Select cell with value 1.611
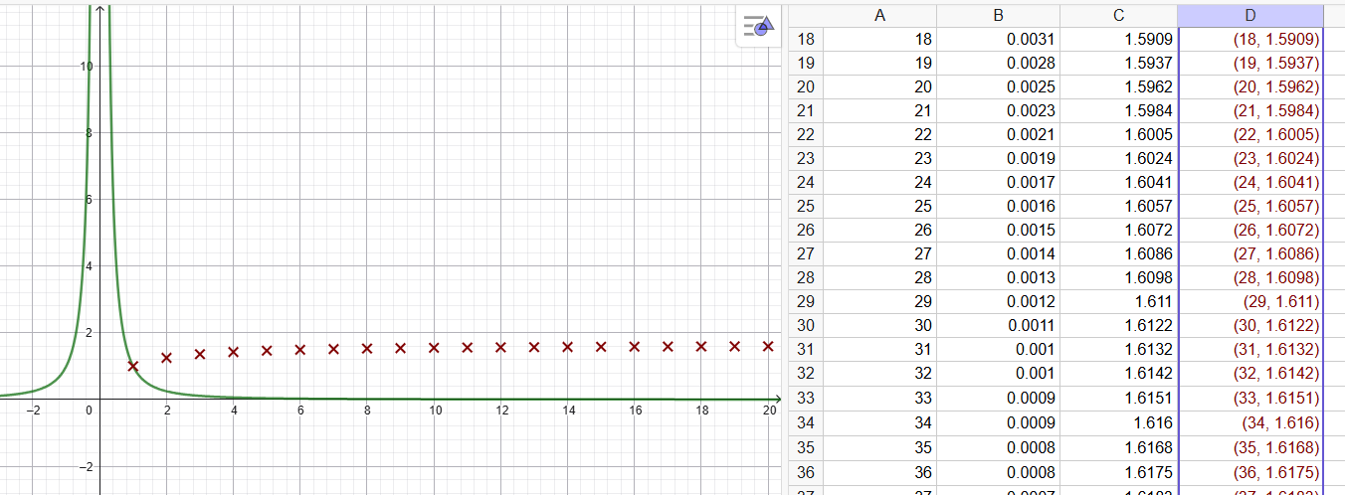The width and height of the screenshot is (1345, 495). 1118,302
